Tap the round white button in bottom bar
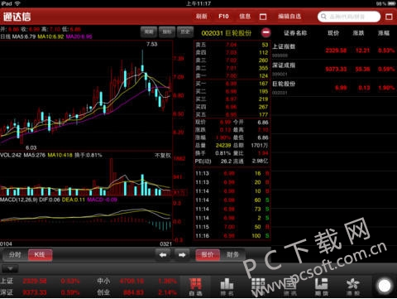 (x=385, y=286)
